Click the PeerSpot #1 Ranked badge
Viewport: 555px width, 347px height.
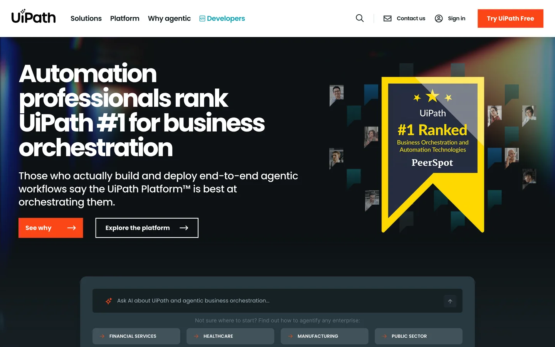click(433, 154)
